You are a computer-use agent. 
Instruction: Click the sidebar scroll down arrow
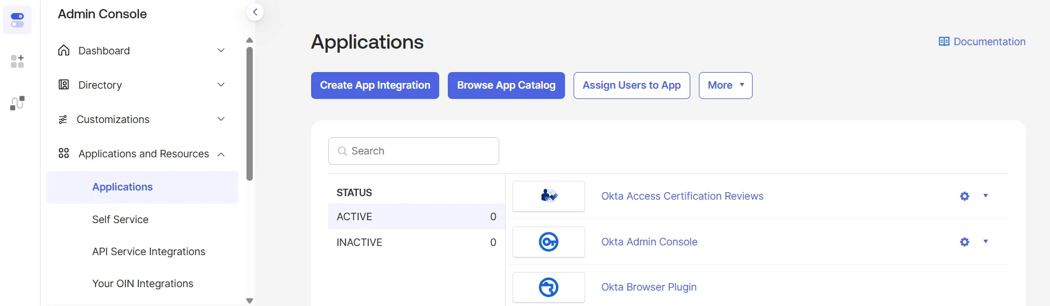click(x=249, y=300)
